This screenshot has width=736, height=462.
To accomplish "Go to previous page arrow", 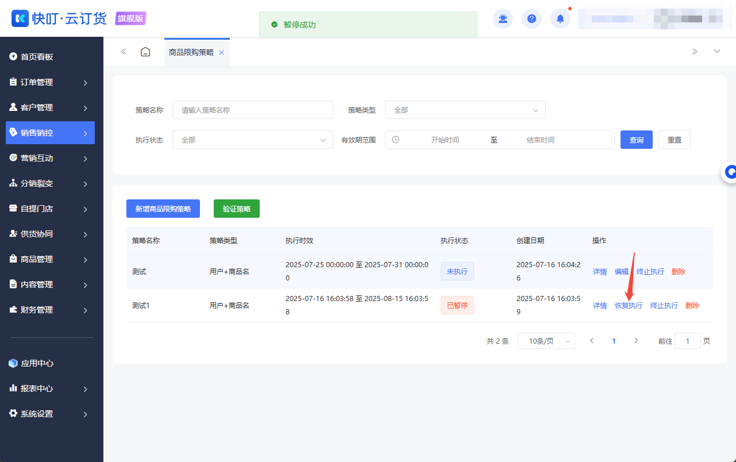I will [x=592, y=341].
